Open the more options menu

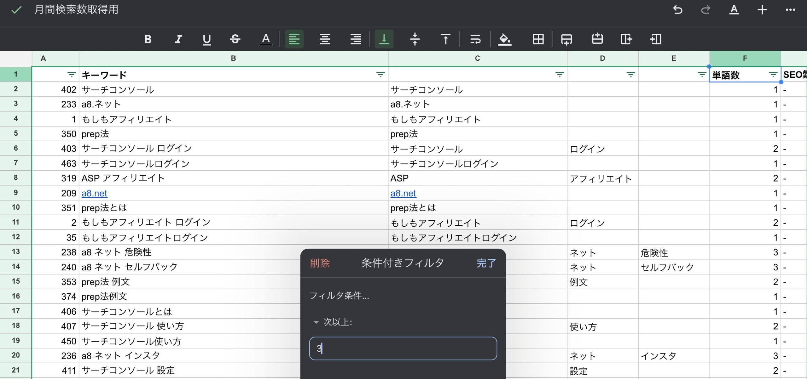(790, 10)
